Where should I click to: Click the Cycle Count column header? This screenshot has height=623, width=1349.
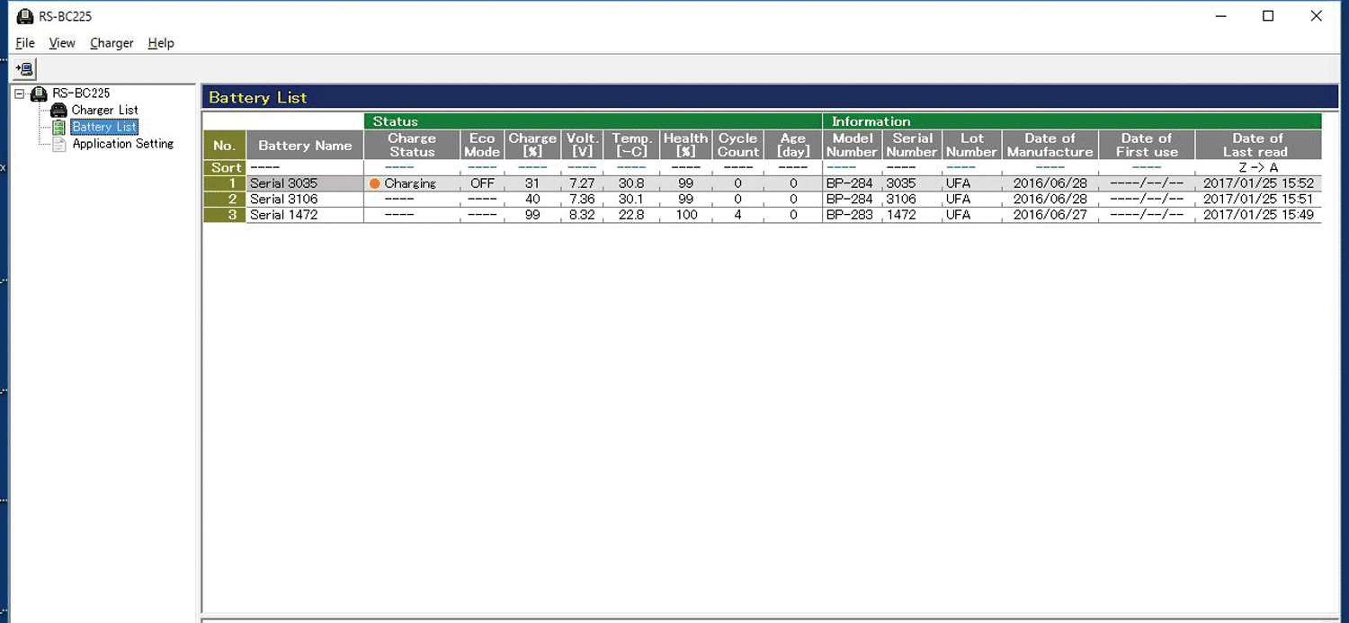tap(737, 145)
